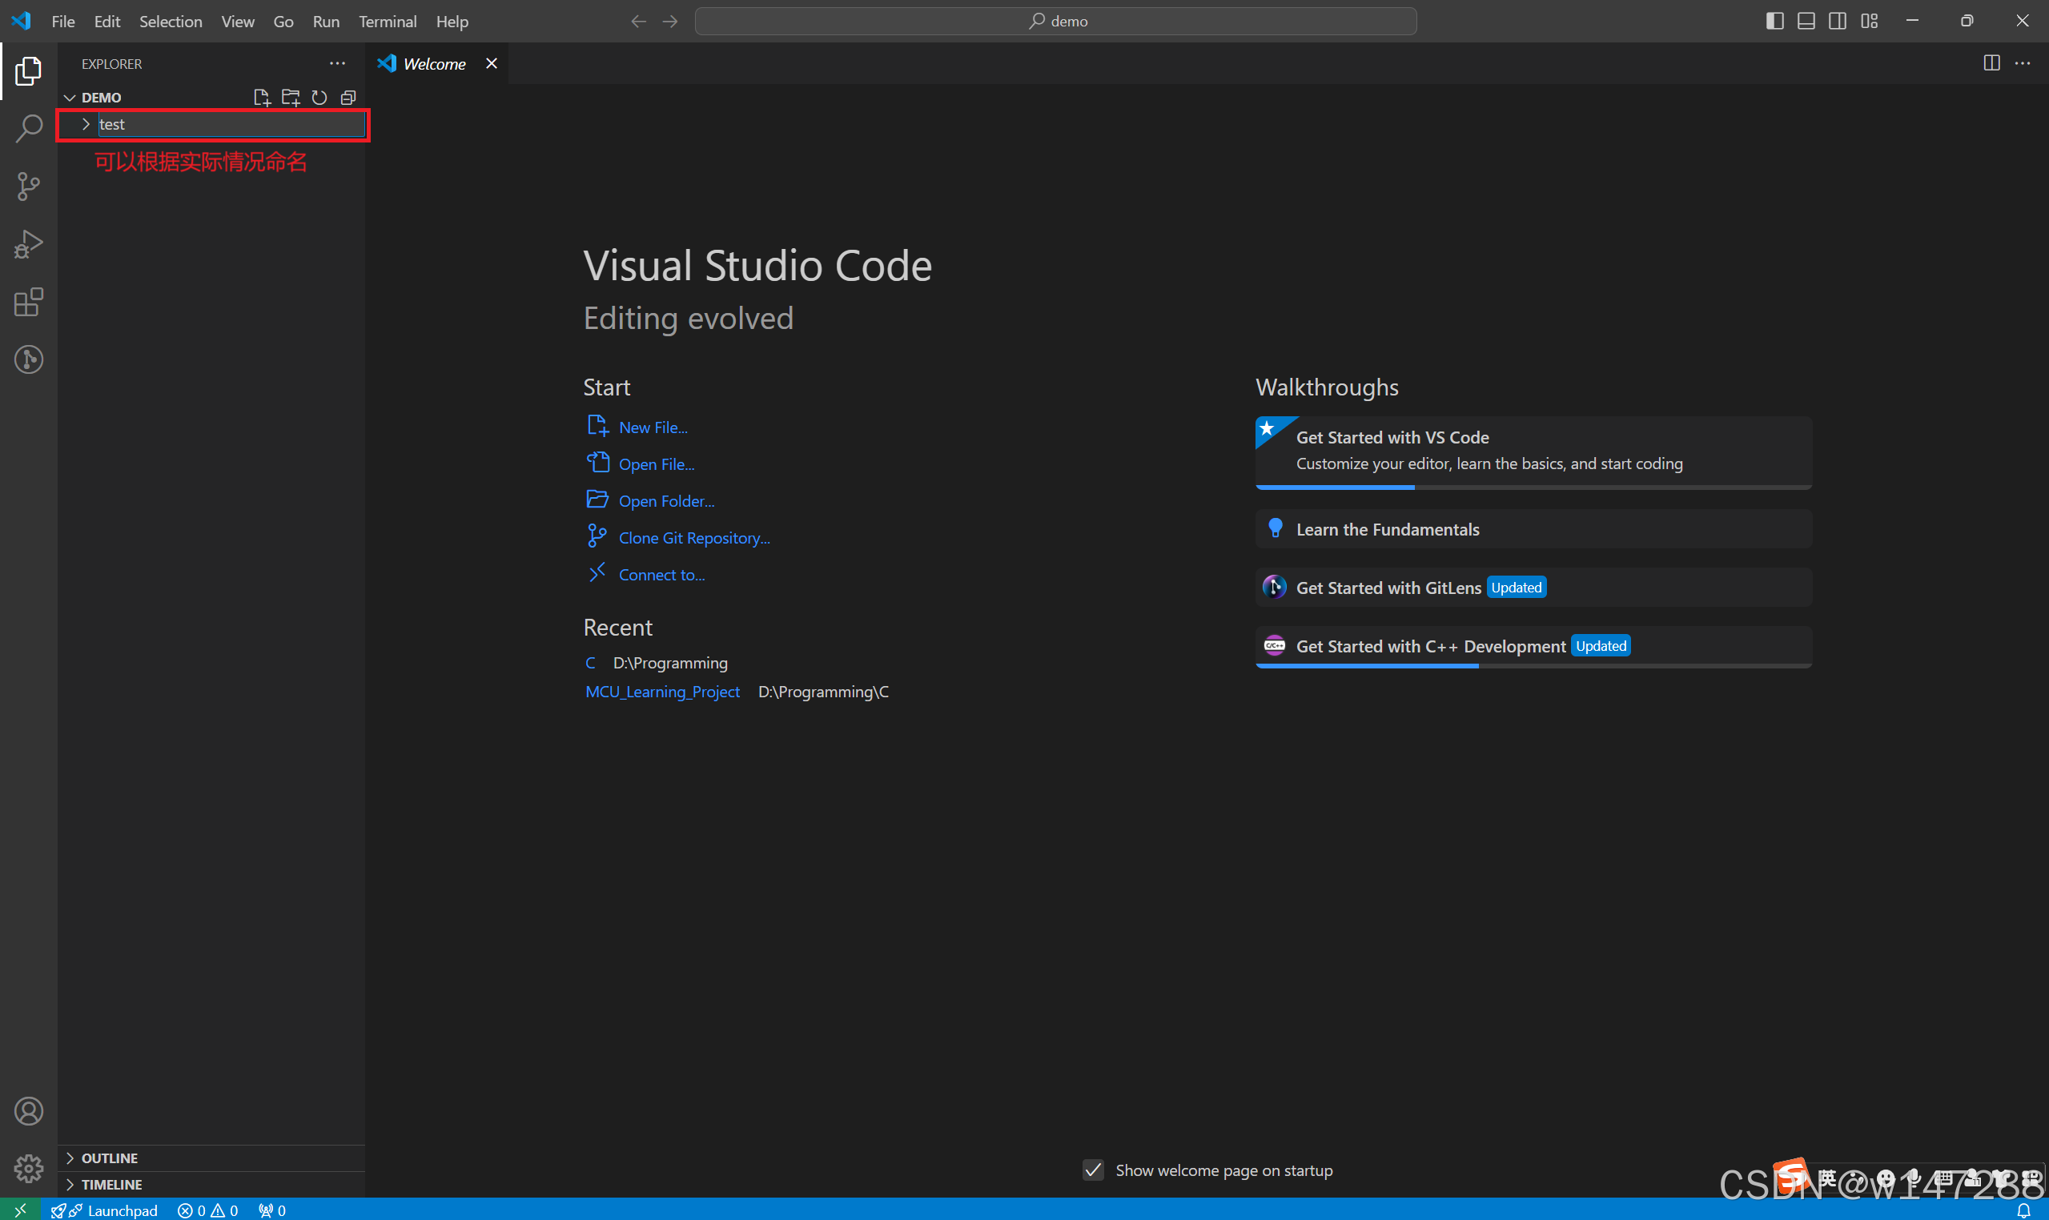Open the Extensions view
The height and width of the screenshot is (1220, 2049).
click(x=29, y=302)
